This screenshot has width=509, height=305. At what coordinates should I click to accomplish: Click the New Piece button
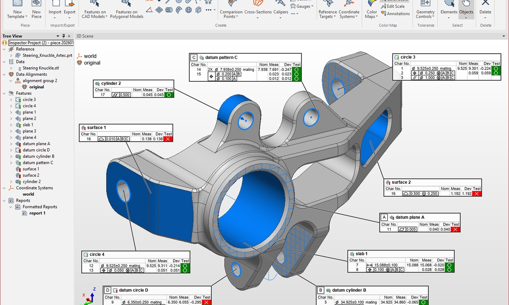click(x=36, y=10)
